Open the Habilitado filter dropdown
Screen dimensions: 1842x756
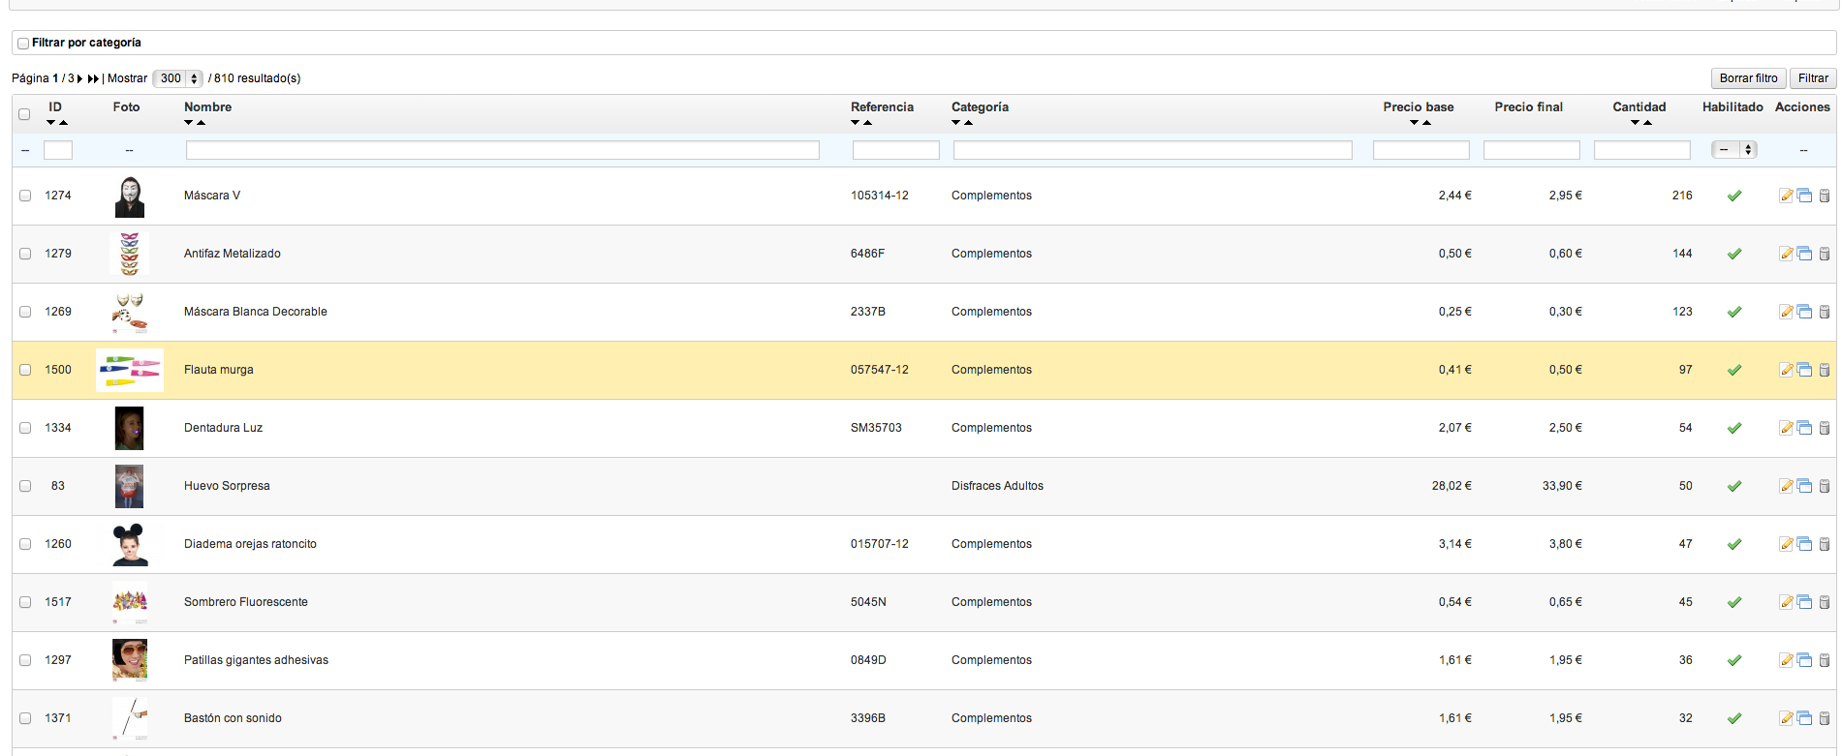1734,150
